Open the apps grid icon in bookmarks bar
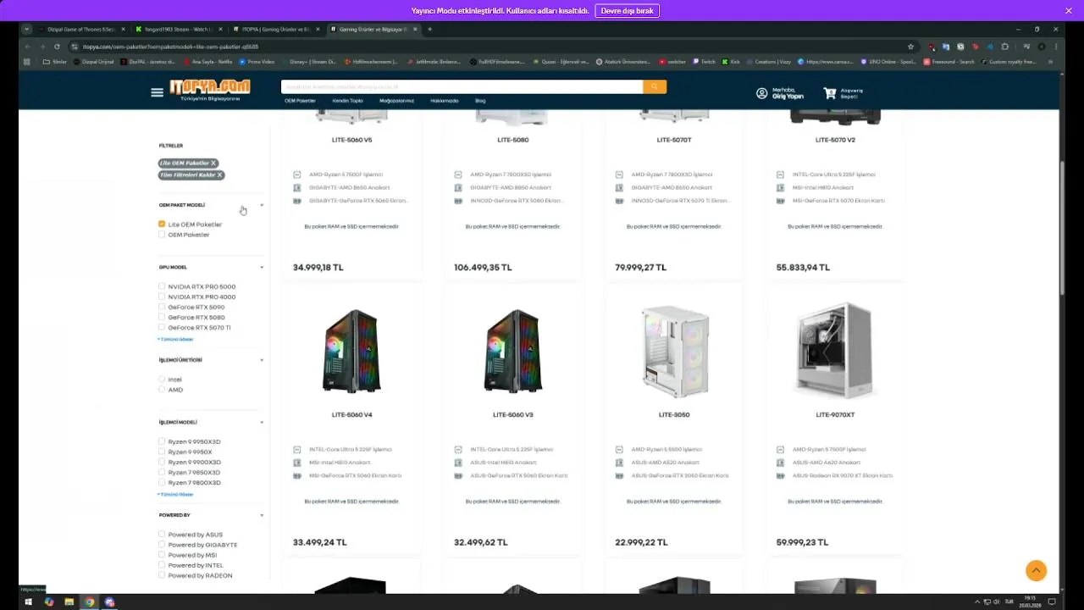 tap(27, 62)
